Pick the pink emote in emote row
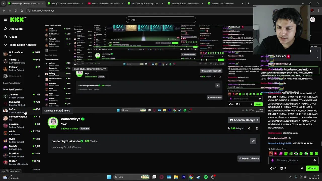The width and height of the screenshot is (322, 181). pyautogui.click(x=281, y=153)
